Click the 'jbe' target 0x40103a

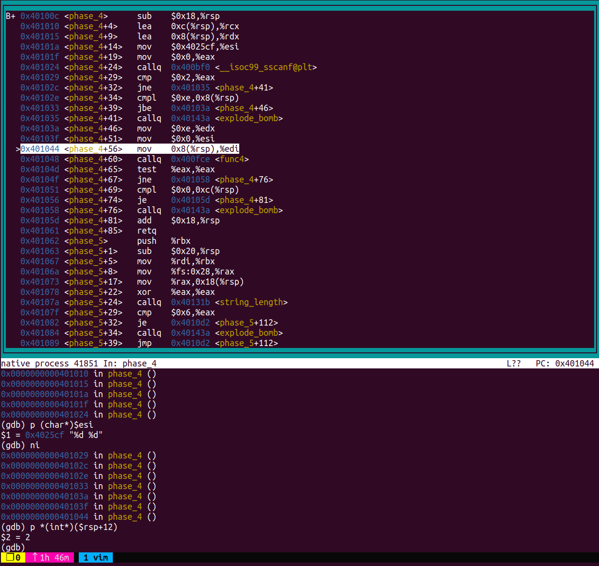[191, 108]
